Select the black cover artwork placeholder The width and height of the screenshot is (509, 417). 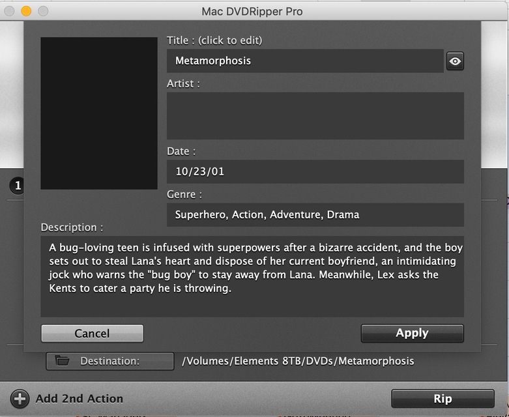(x=99, y=113)
